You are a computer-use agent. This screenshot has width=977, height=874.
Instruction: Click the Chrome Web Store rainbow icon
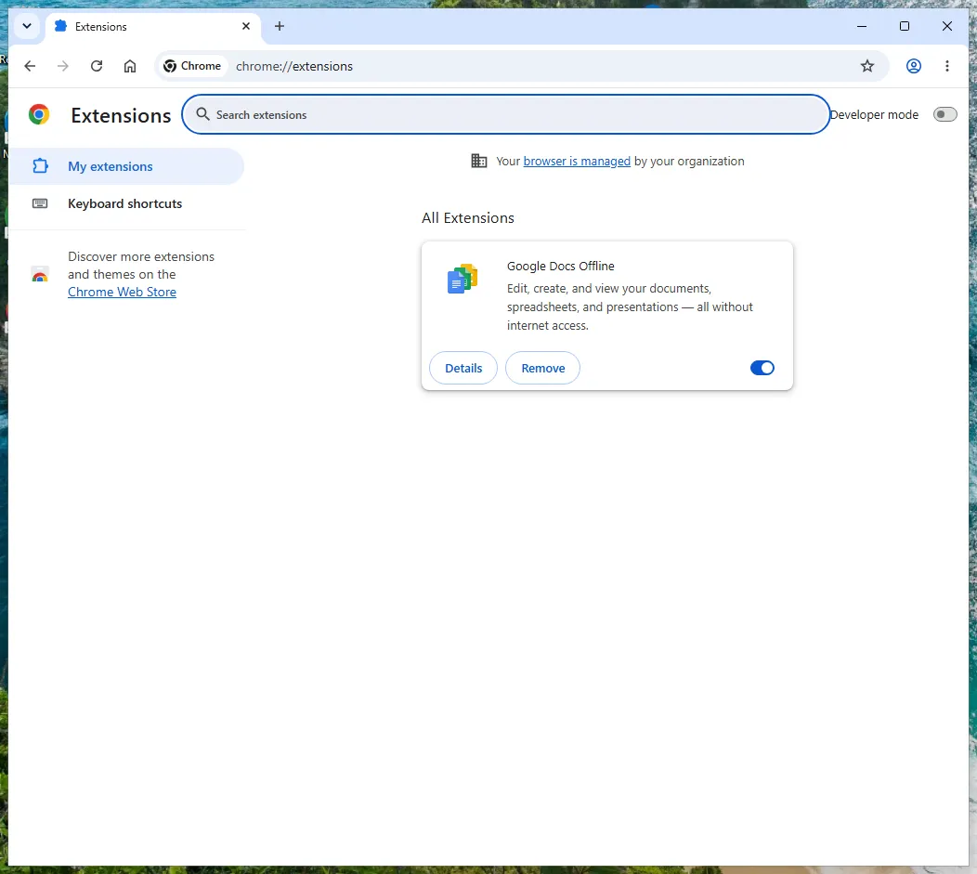tap(40, 275)
